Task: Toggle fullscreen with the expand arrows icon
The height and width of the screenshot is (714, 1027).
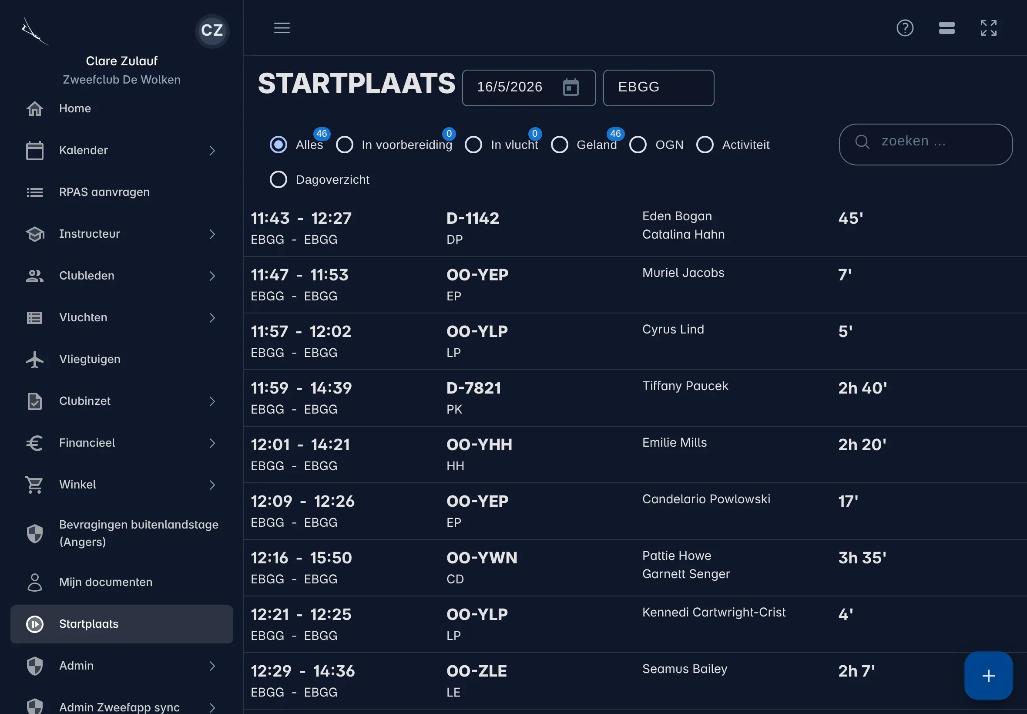Action: pos(989,28)
